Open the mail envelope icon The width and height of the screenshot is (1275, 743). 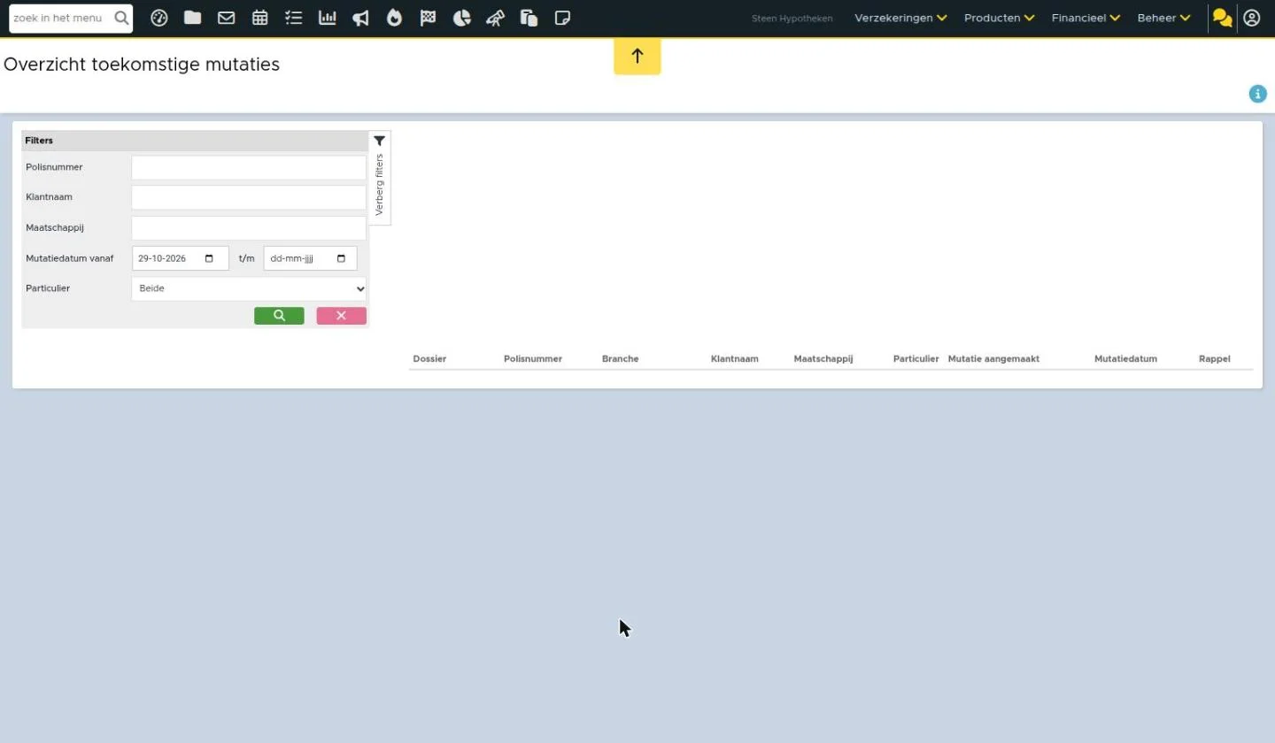click(227, 18)
